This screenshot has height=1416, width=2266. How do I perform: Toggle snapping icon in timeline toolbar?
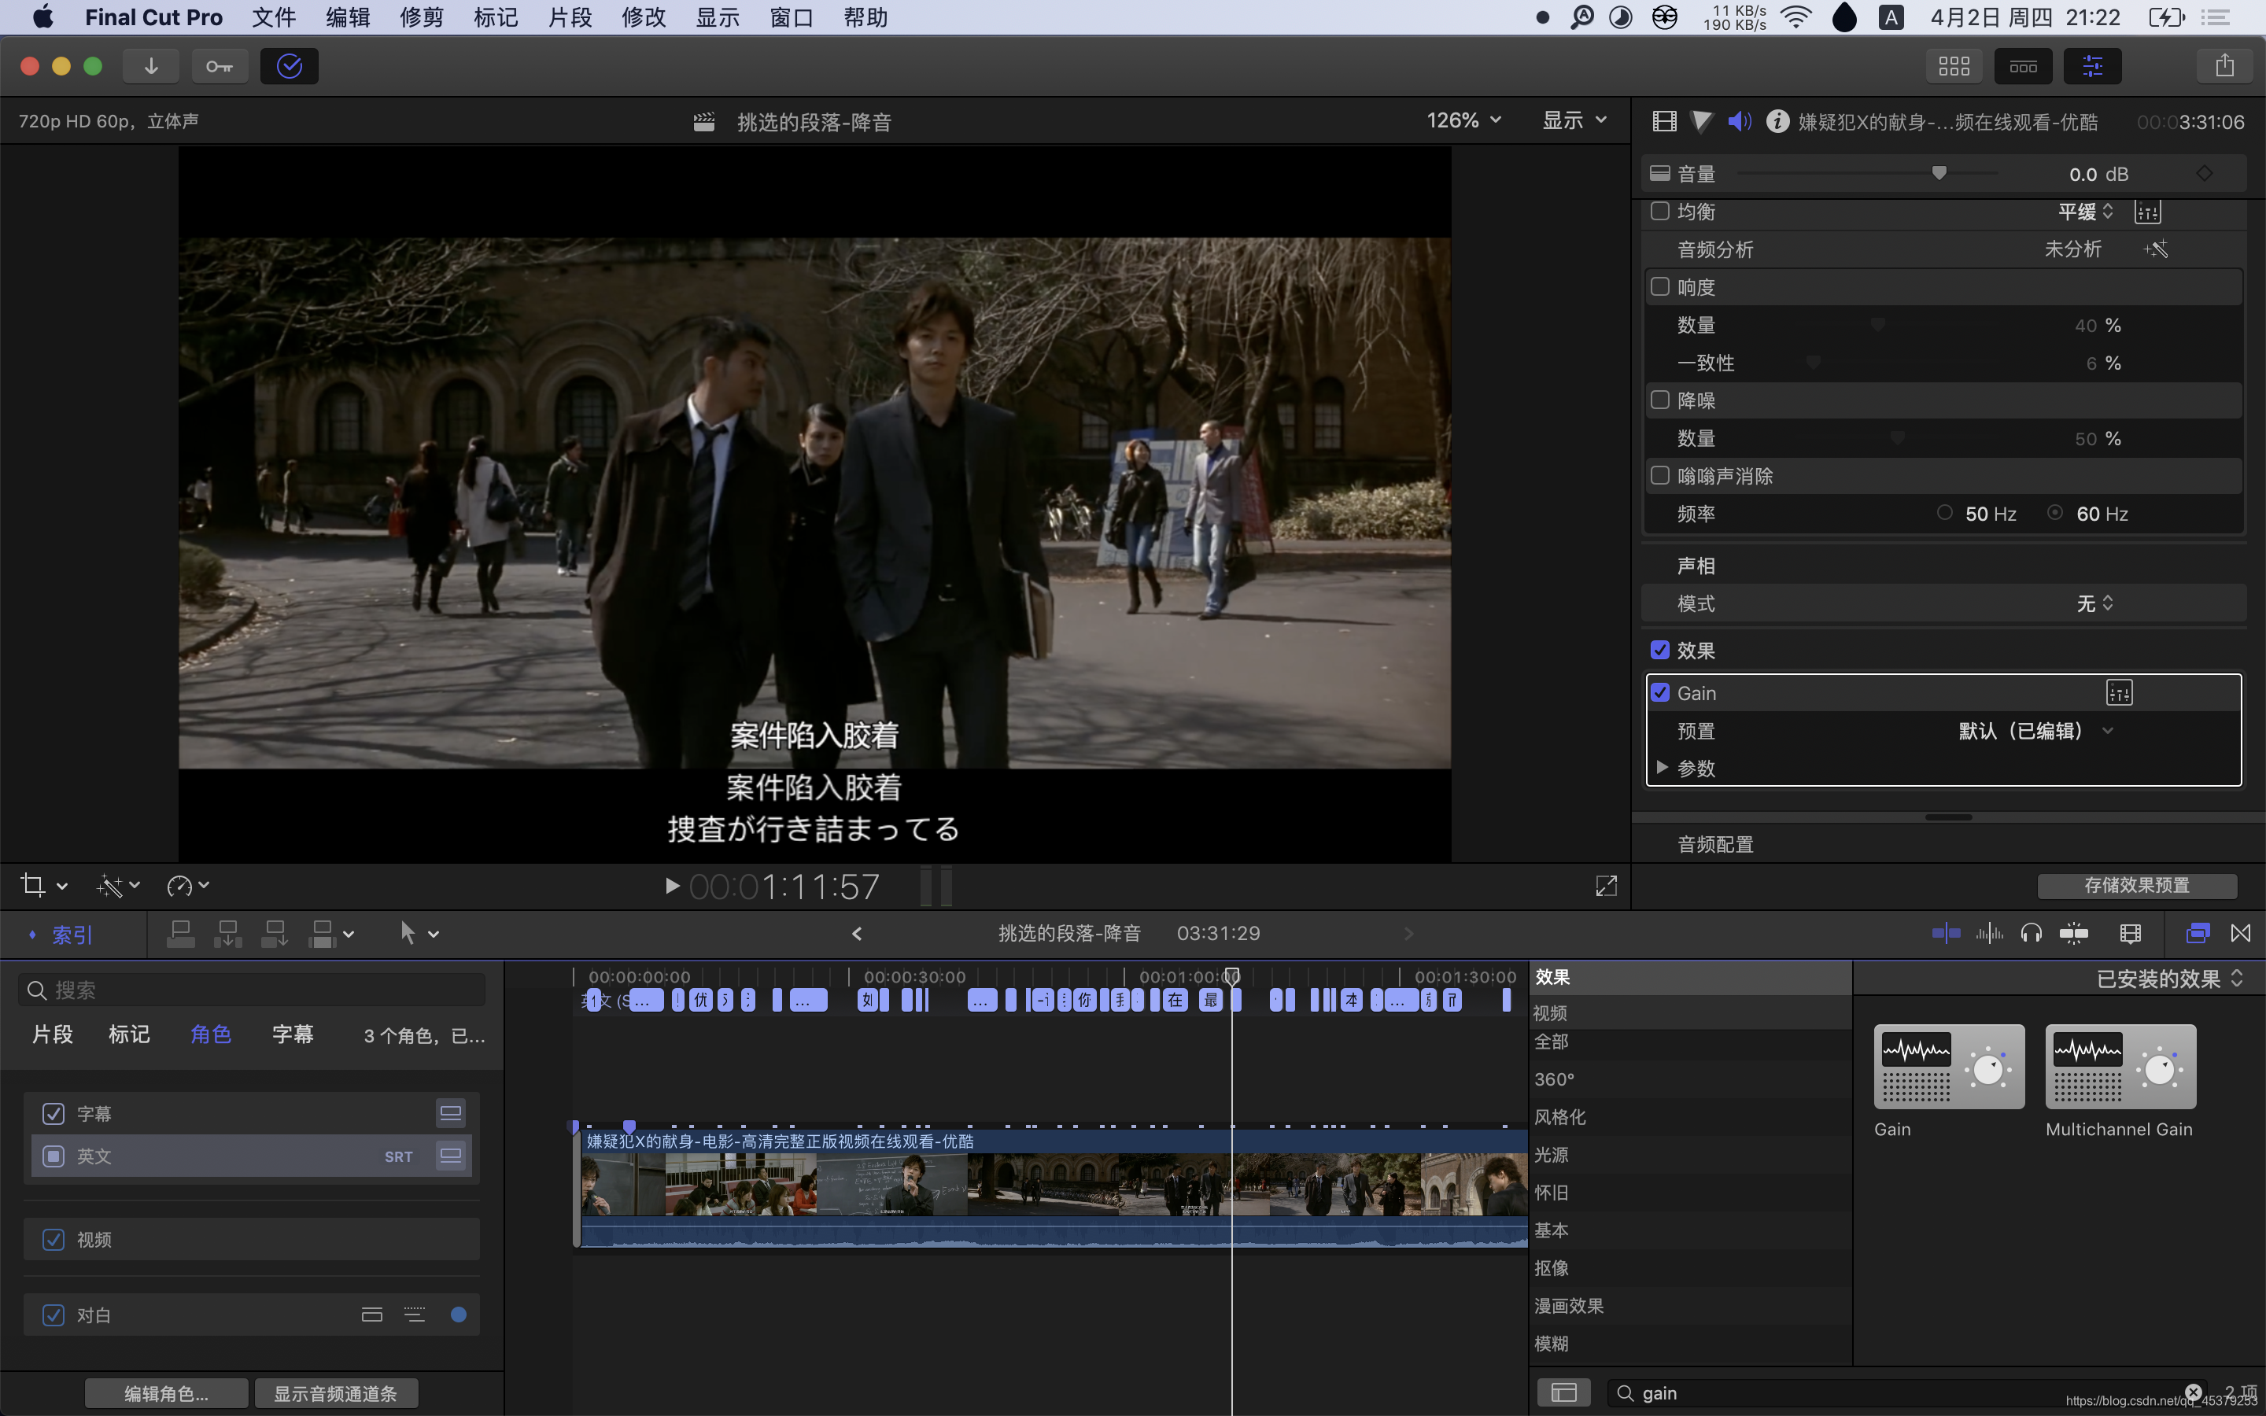tap(2074, 934)
